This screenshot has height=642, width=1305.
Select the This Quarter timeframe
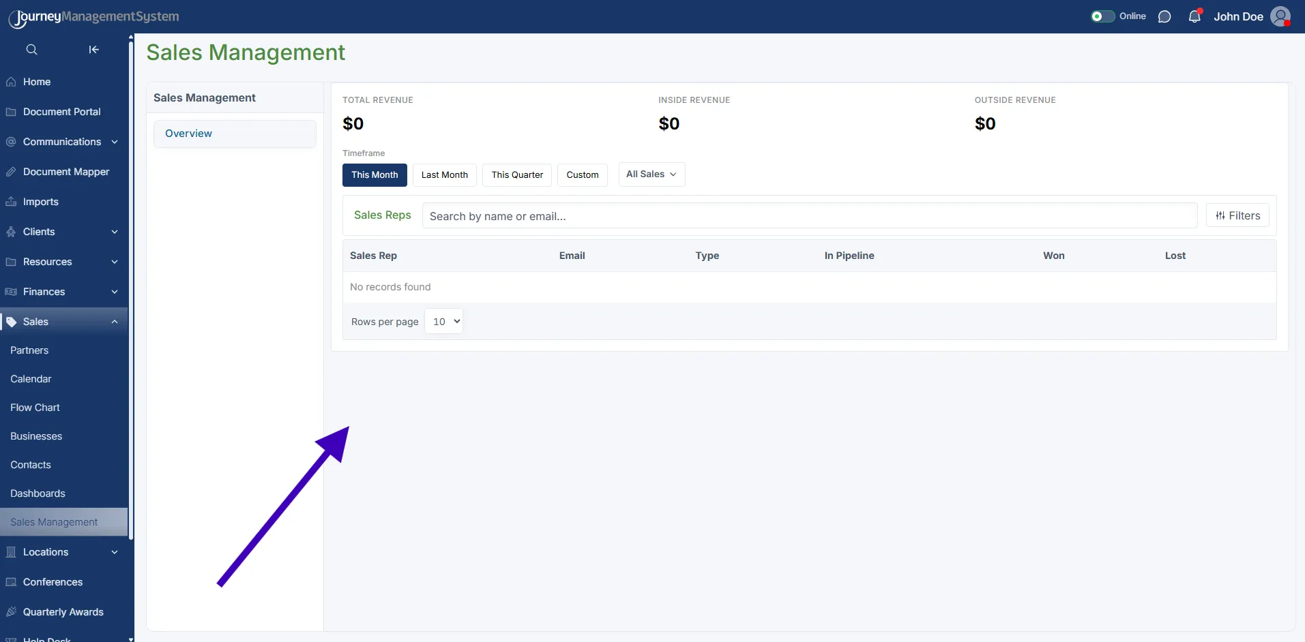517,175
